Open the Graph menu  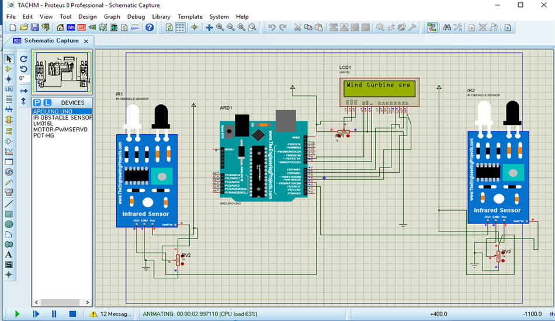pyautogui.click(x=112, y=16)
